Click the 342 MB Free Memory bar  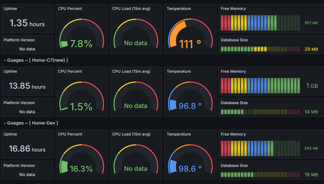tap(260, 148)
